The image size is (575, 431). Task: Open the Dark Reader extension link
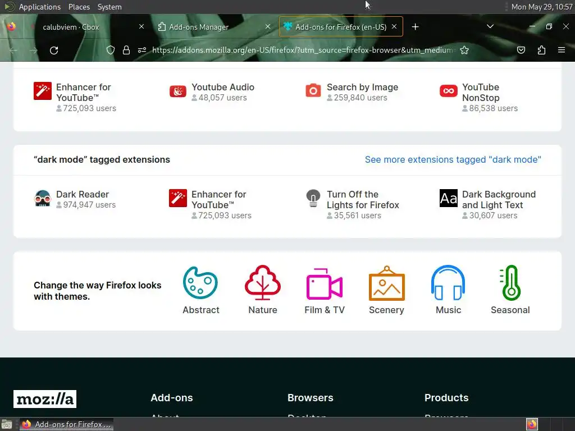(x=83, y=194)
